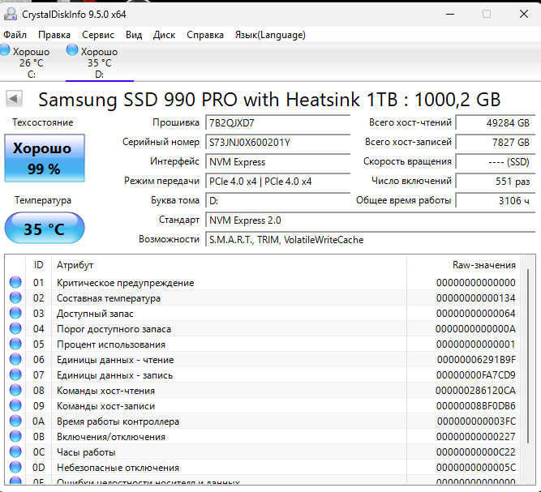Click the serial number field
The height and width of the screenshot is (492, 541).
280,143
